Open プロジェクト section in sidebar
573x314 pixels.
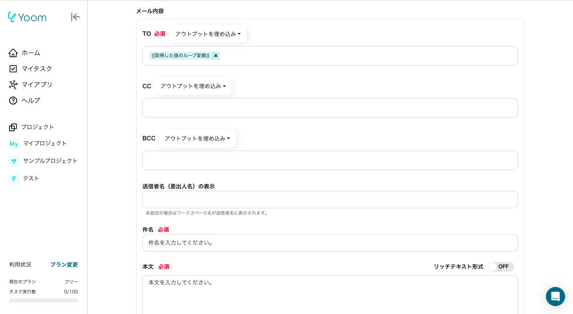pos(37,127)
